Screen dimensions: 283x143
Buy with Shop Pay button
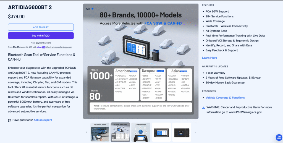(41, 36)
